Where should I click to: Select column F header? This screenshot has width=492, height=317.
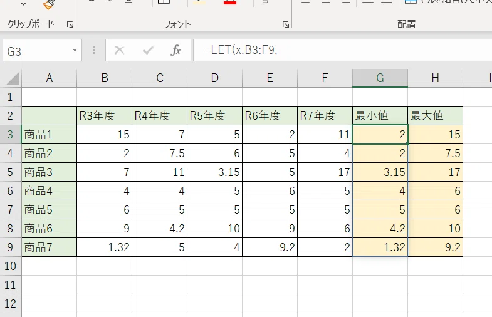(325, 78)
